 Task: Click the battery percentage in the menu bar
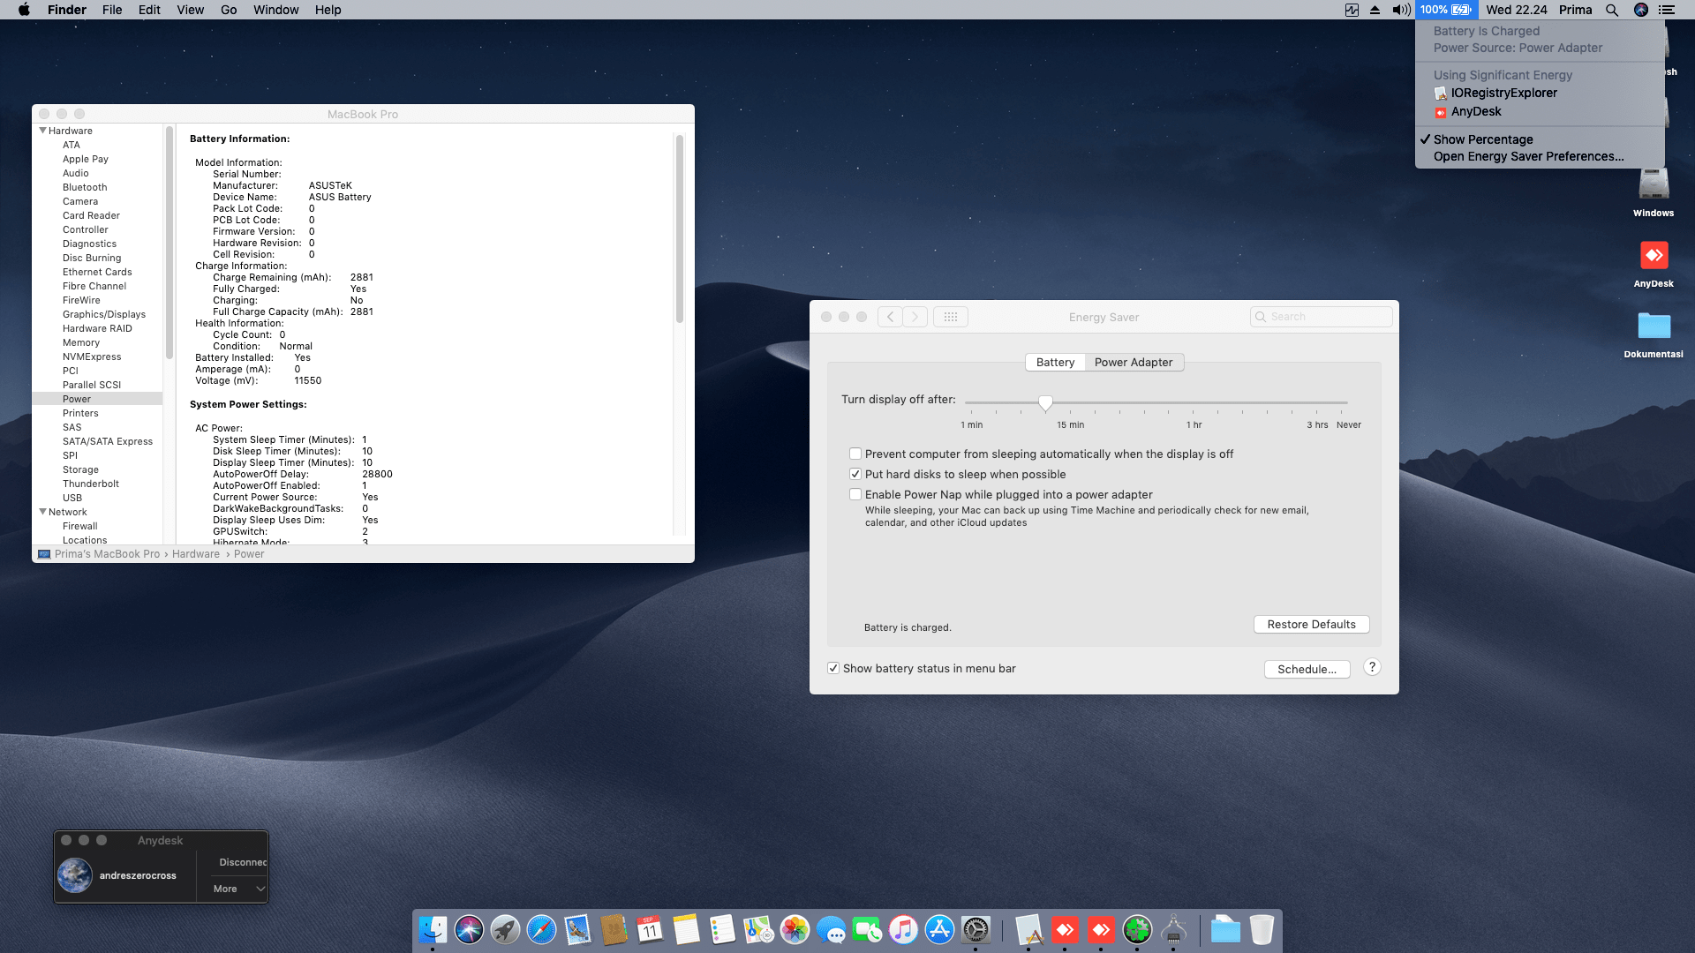[1446, 10]
